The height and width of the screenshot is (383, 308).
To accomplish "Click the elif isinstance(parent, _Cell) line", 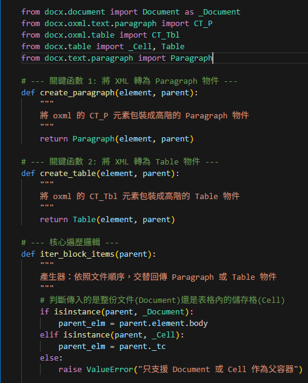I will click(x=112, y=334).
